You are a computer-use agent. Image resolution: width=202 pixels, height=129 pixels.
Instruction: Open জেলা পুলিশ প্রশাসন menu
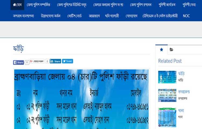141,5
